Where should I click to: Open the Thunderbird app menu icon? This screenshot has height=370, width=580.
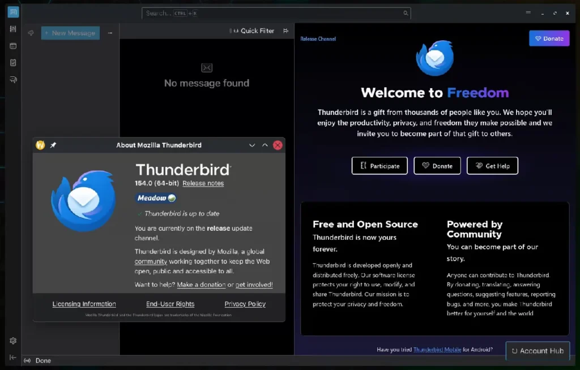pyautogui.click(x=528, y=12)
